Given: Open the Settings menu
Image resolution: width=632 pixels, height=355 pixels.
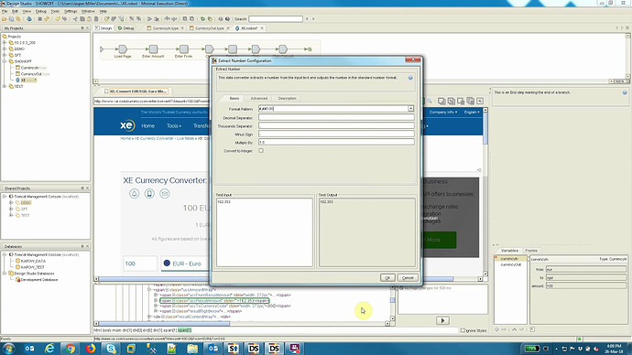Looking at the screenshot, I should click(71, 11).
